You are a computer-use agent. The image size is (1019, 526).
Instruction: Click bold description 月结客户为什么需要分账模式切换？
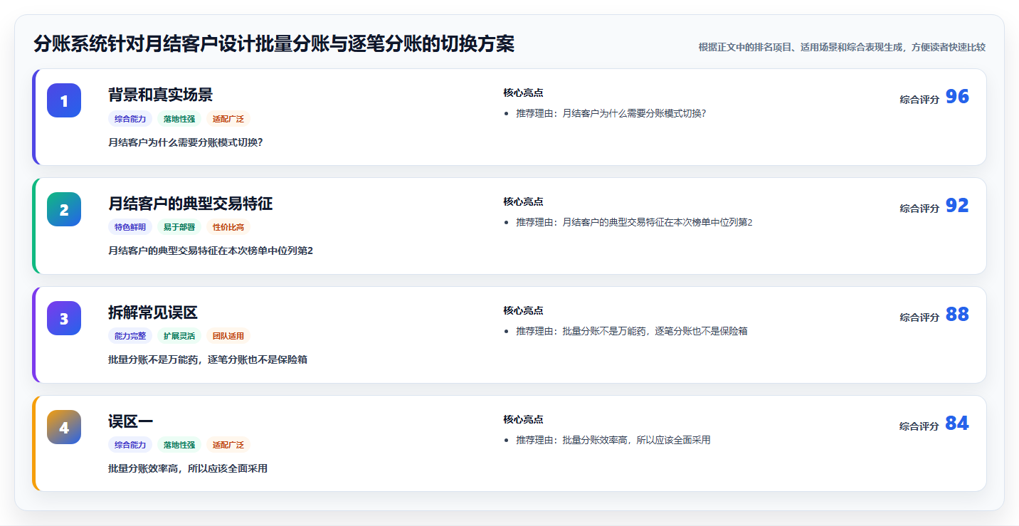[x=186, y=142]
